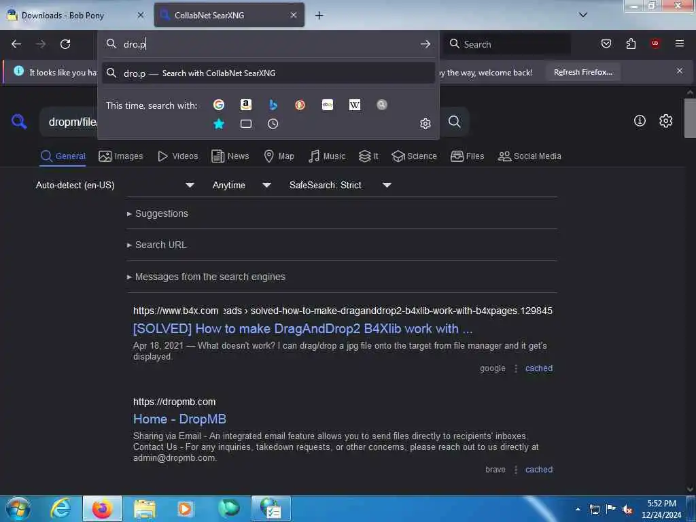Open SearXNG preferences gear icon
The width and height of the screenshot is (696, 522).
665,121
